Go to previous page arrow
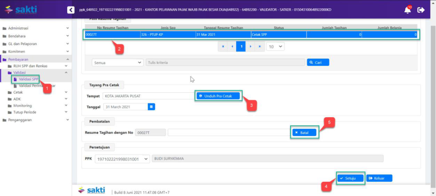The height and width of the screenshot is (196, 436). pos(232,47)
